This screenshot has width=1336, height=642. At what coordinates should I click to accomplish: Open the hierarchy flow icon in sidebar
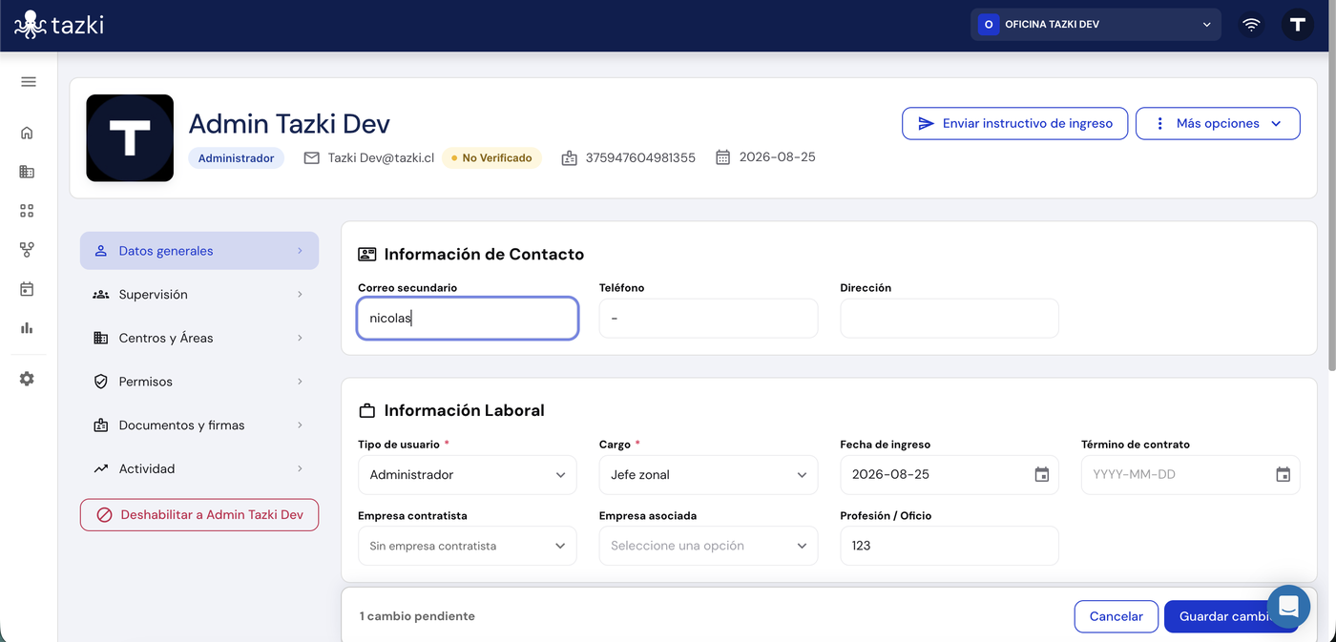pyautogui.click(x=27, y=250)
